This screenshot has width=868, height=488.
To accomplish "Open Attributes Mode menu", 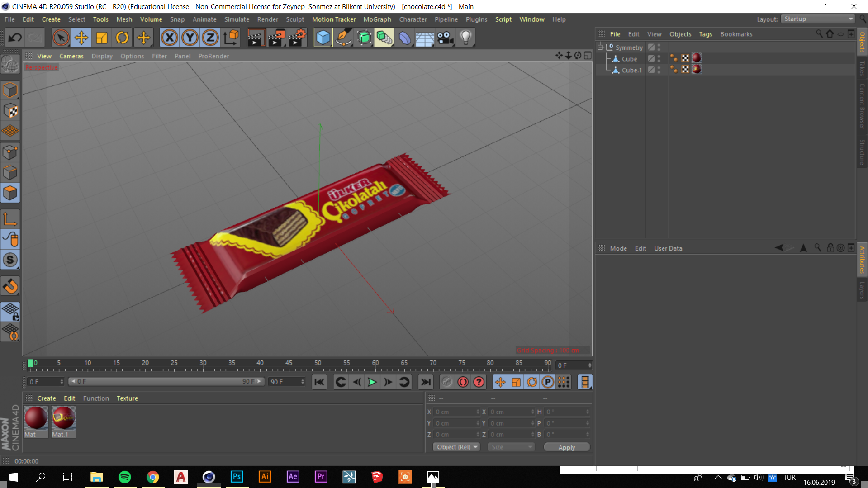I will [618, 249].
